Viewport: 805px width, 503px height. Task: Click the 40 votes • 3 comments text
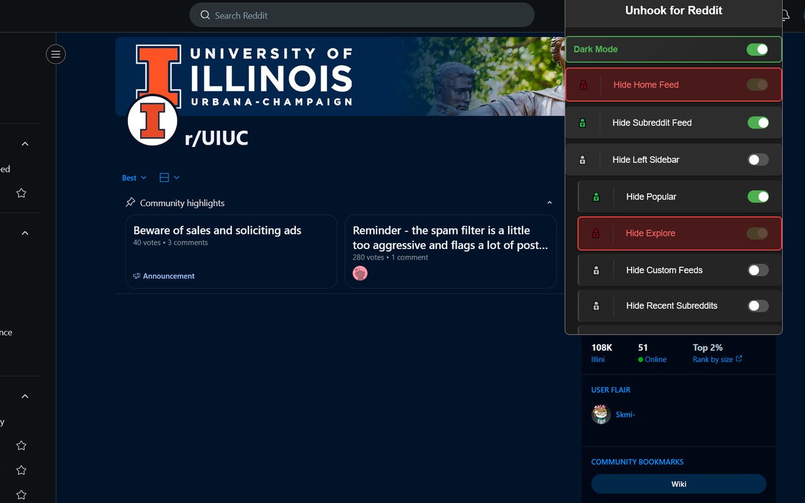[170, 243]
